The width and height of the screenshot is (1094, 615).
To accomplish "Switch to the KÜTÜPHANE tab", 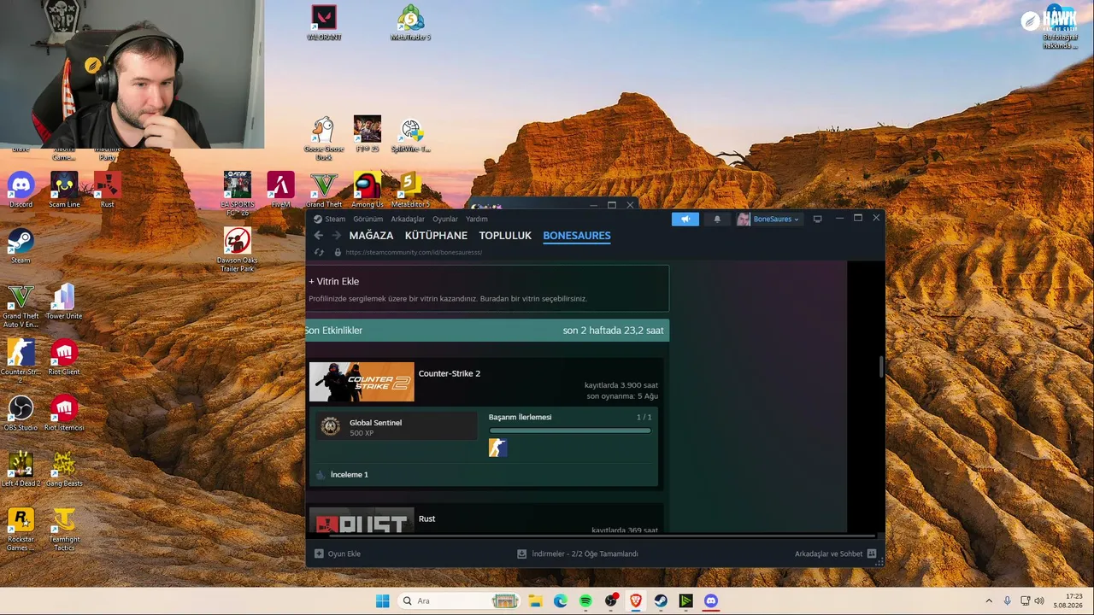I will click(436, 236).
